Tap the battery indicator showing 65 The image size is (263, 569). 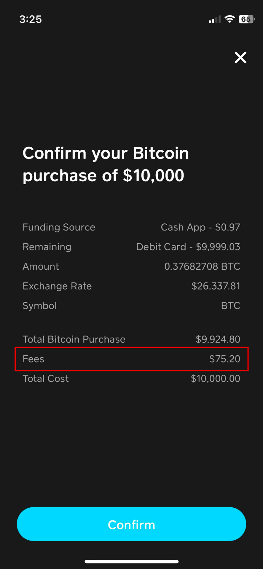(x=246, y=19)
